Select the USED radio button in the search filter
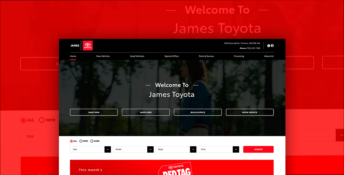The image size is (344, 175). tap(92, 141)
